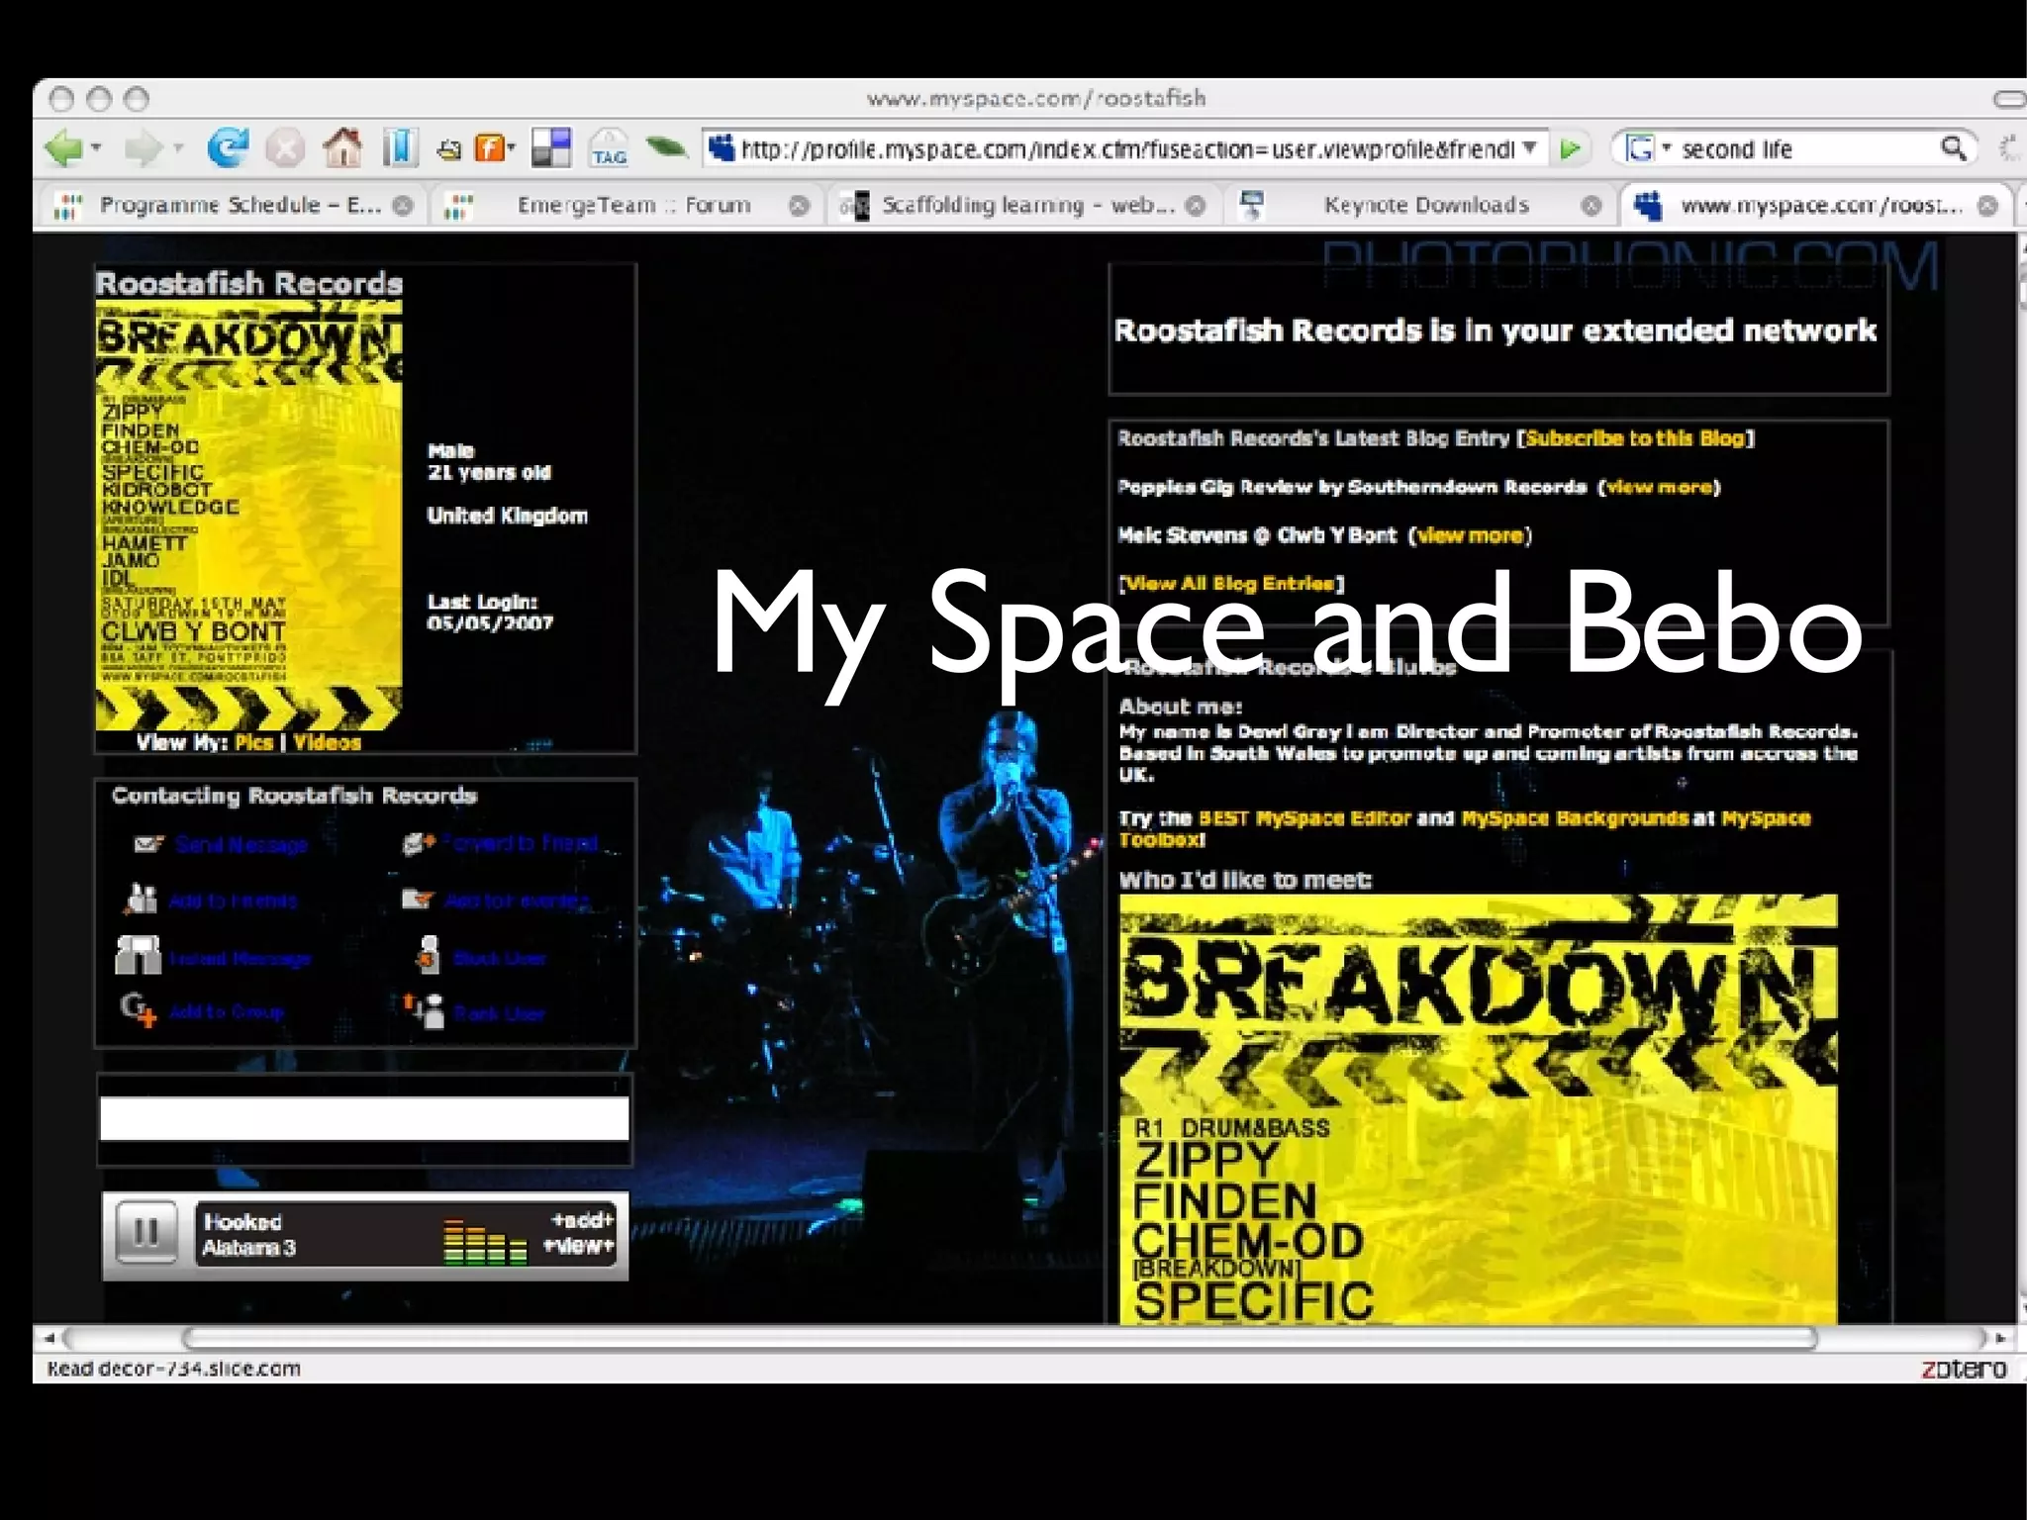Click the TAG toolbar icon
Viewport: 2027px width, 1520px height.
click(609, 149)
